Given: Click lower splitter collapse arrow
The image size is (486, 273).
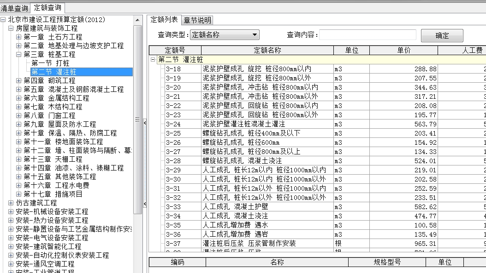Looking at the screenshot, I should coord(145,204).
